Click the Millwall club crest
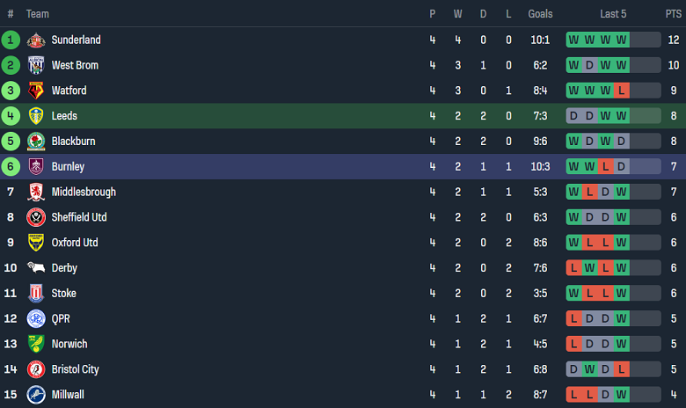The image size is (686, 408). pos(36,395)
